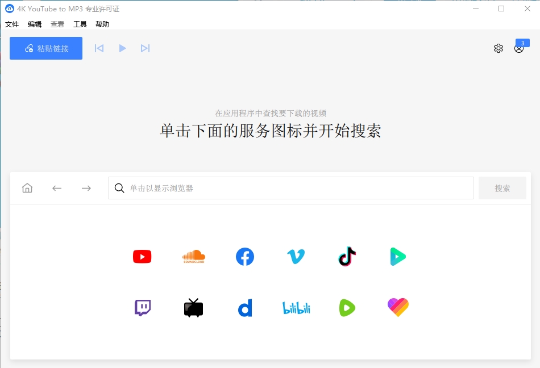This screenshot has height=368, width=540.
Task: Open settings with the gear icon
Action: point(499,48)
